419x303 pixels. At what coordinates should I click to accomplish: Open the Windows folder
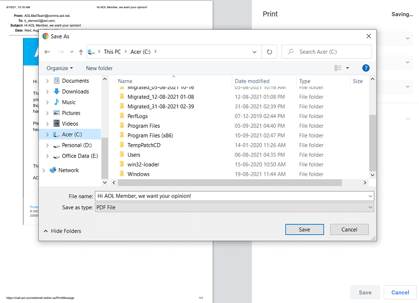[138, 174]
